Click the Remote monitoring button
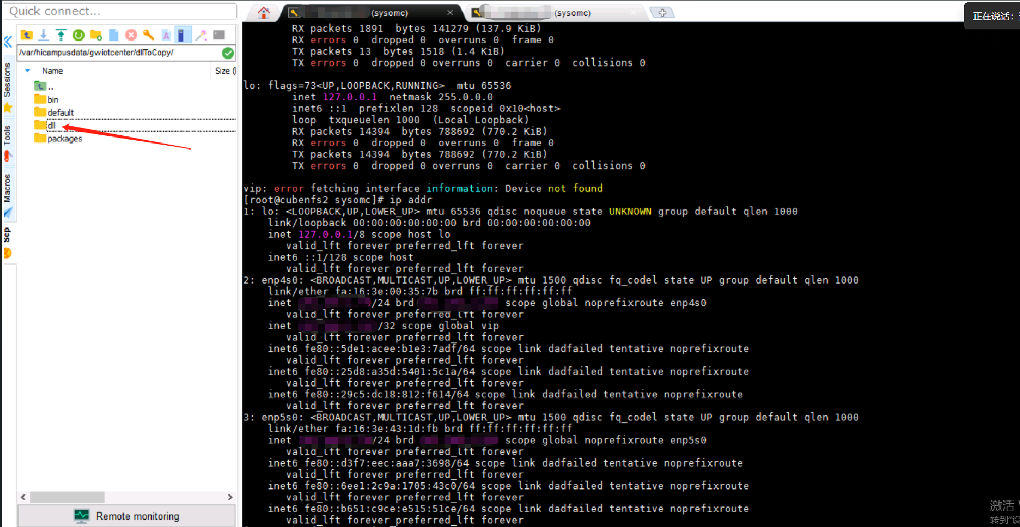Screen dimensions: 1020x527 click(126, 516)
